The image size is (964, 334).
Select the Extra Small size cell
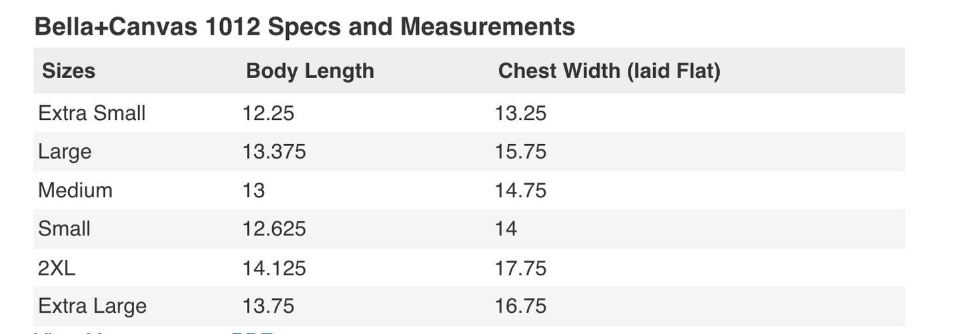(92, 113)
